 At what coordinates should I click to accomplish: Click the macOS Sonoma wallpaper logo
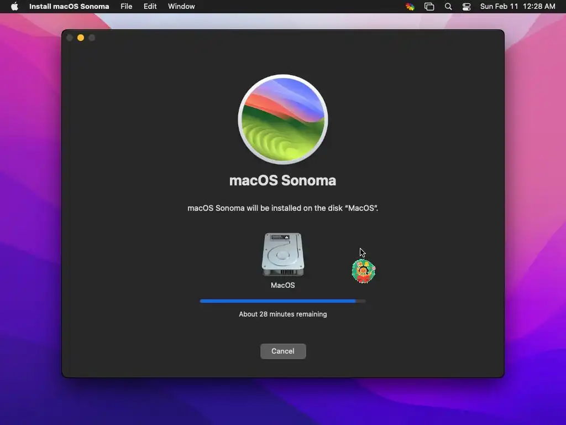click(x=282, y=120)
